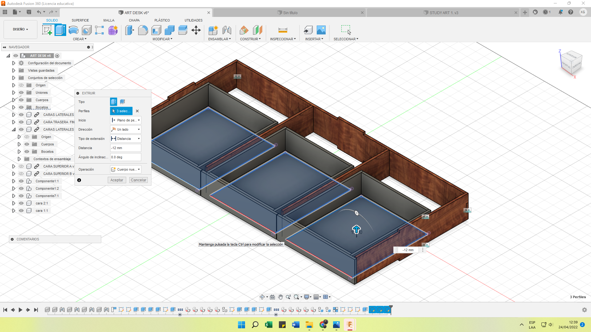Edit the Distancia input field value
The image size is (591, 332).
125,148
